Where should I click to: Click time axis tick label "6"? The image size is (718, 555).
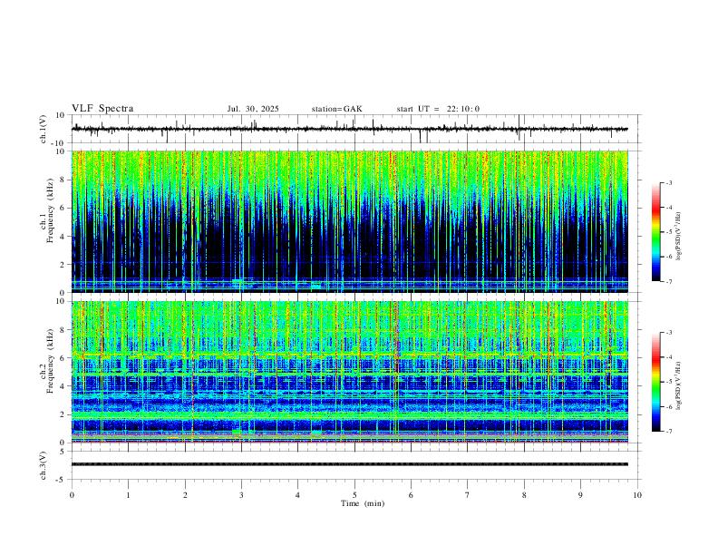411,495
